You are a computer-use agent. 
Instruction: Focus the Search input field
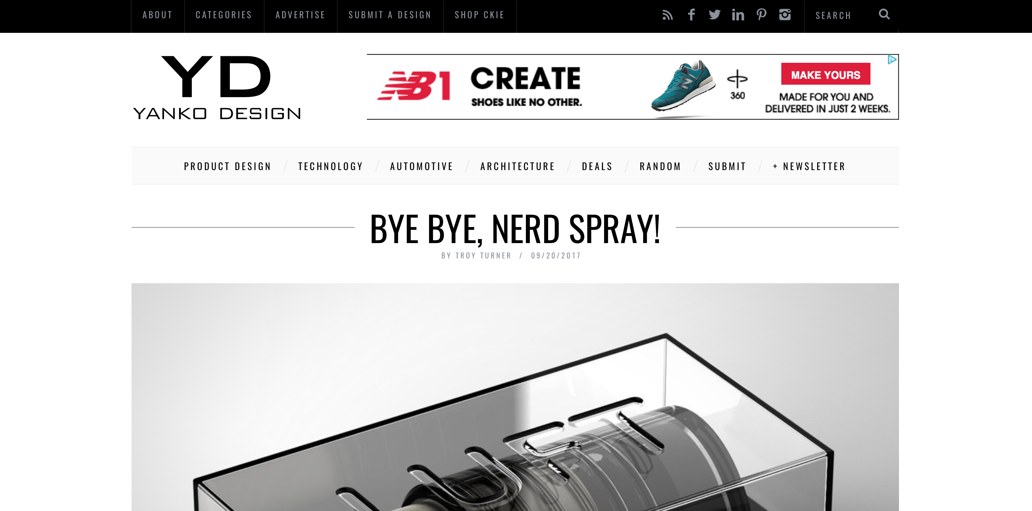(x=841, y=16)
